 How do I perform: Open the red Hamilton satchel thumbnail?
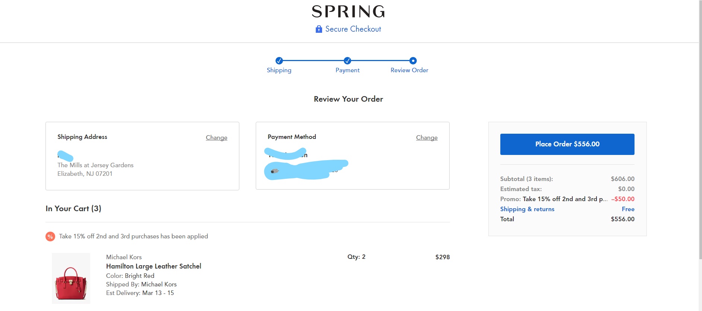(71, 278)
